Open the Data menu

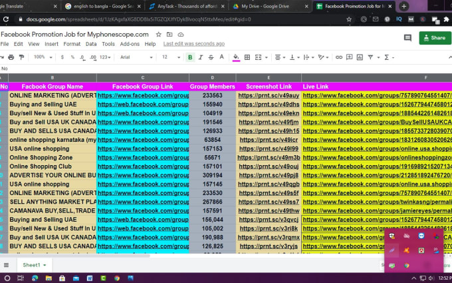(91, 44)
